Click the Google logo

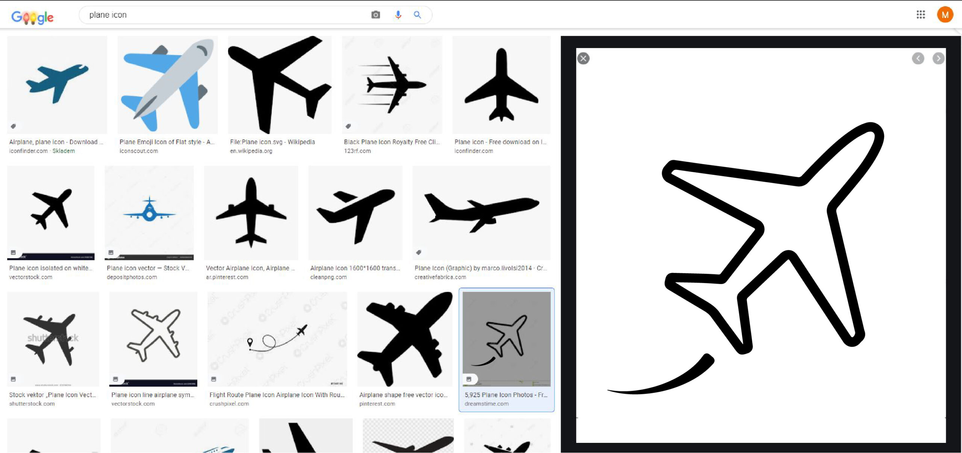point(32,17)
